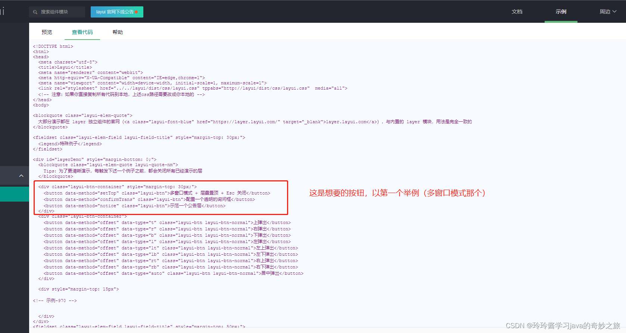Collapse the sidebar section with the up chevron
The width and height of the screenshot is (626, 333).
coord(21,175)
